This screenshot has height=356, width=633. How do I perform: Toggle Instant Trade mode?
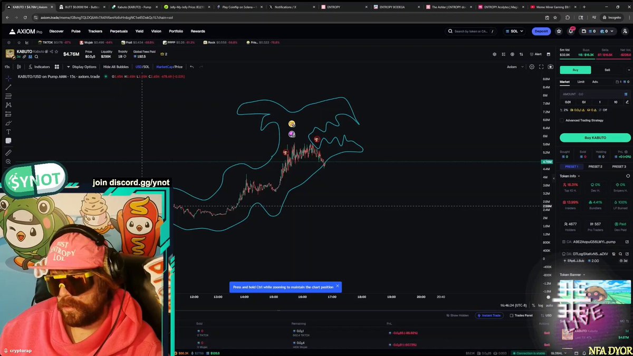(489, 315)
